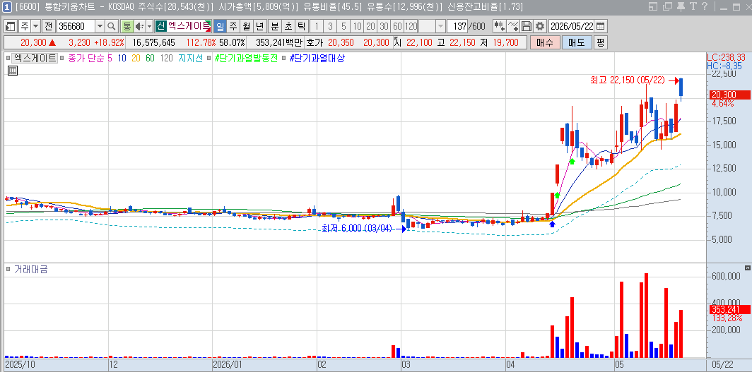752x372 pixels.
Task: Click the red 매수 buy button
Action: tap(545, 42)
